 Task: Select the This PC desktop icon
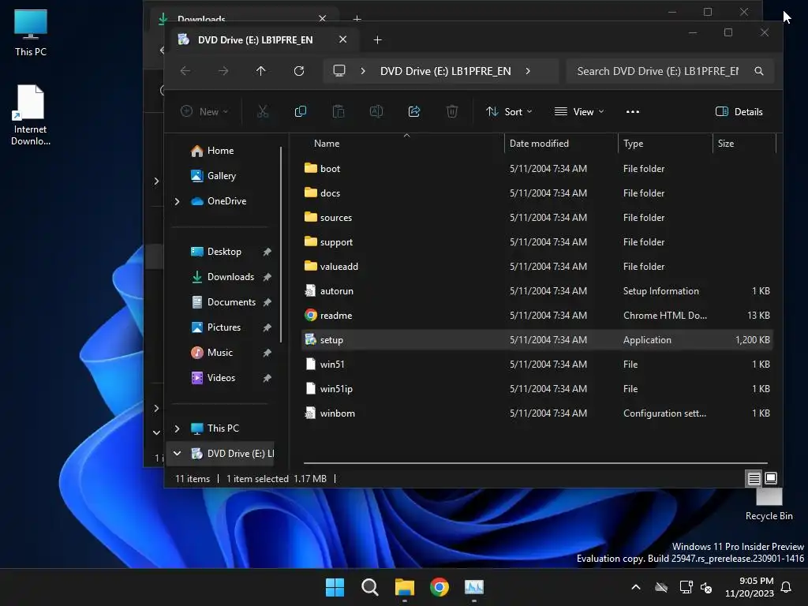point(31,33)
